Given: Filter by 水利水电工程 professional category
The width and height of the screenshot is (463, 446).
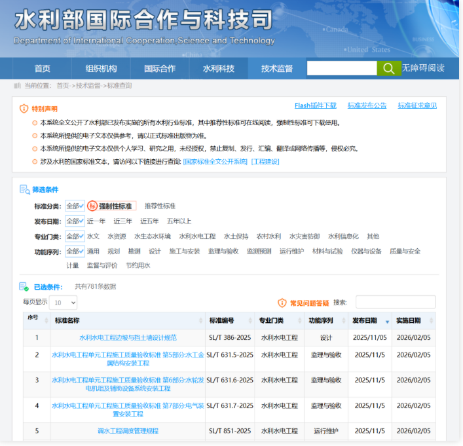Looking at the screenshot, I should coord(197,236).
